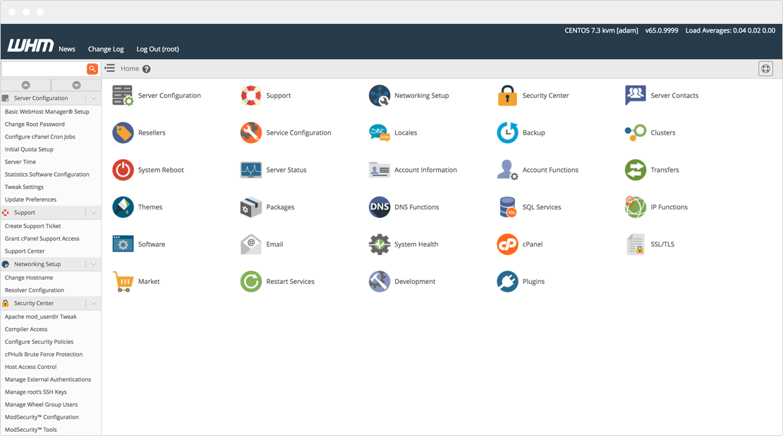Screen dimensions: 783x436
Task: Open the cPanel section
Action: (x=531, y=244)
